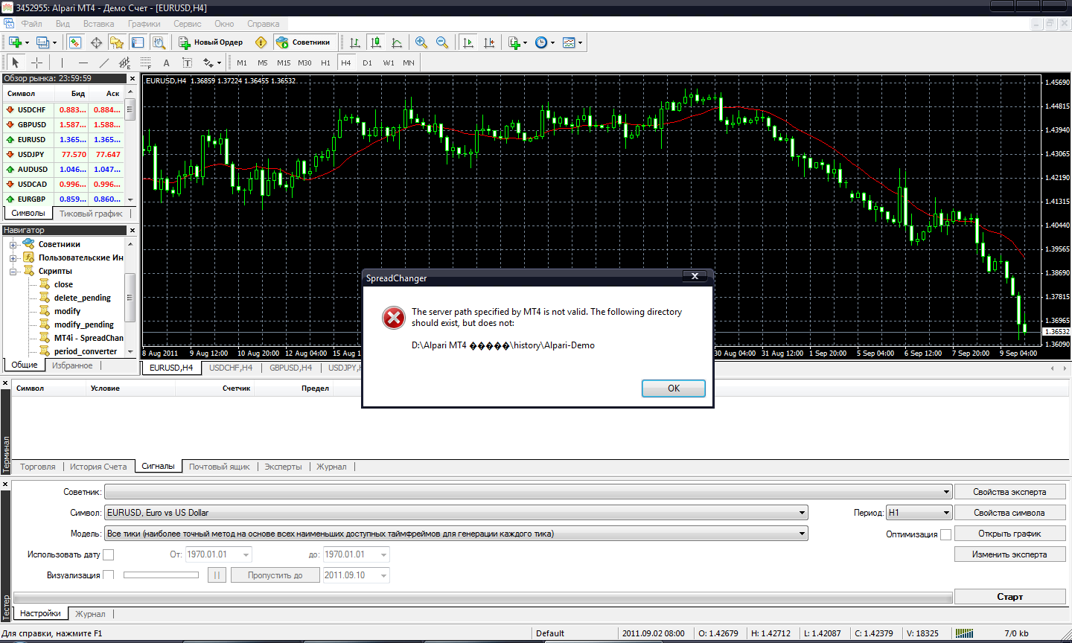Image resolution: width=1072 pixels, height=643 pixels.
Task: Switch to USDCHF,H4 chart tab
Action: [x=231, y=368]
